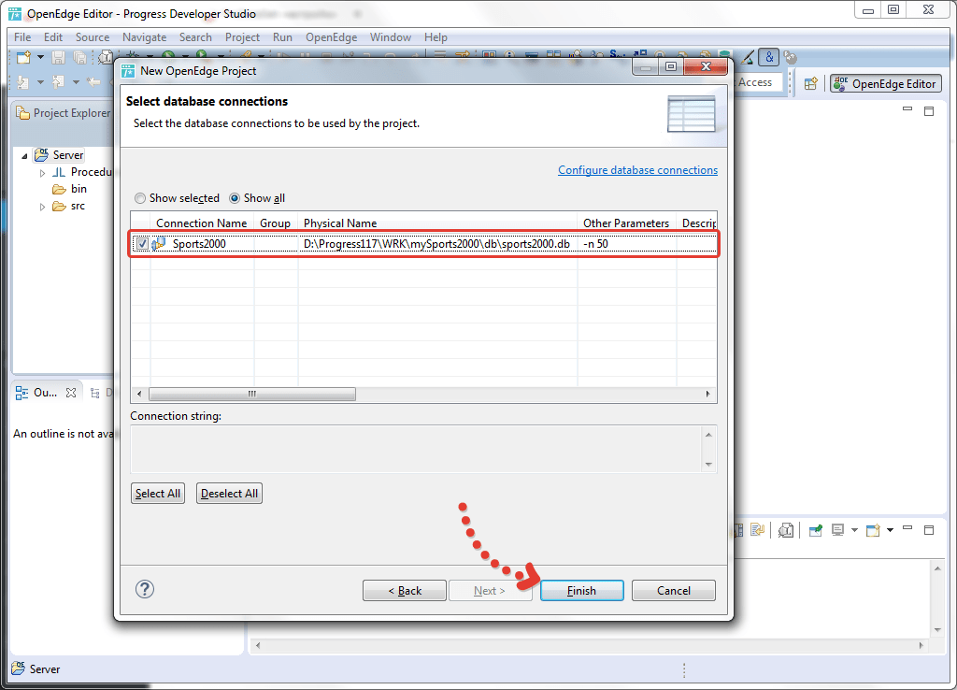Switch to the OpenEdge Editor perspective
Screen dimensions: 957x690
pyautogui.click(x=886, y=83)
